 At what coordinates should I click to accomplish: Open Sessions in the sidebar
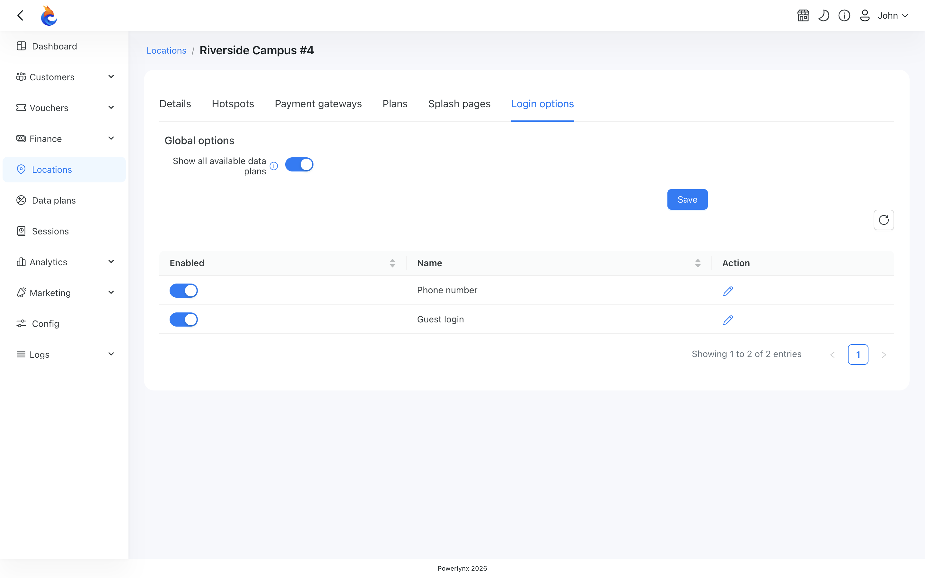(64, 231)
